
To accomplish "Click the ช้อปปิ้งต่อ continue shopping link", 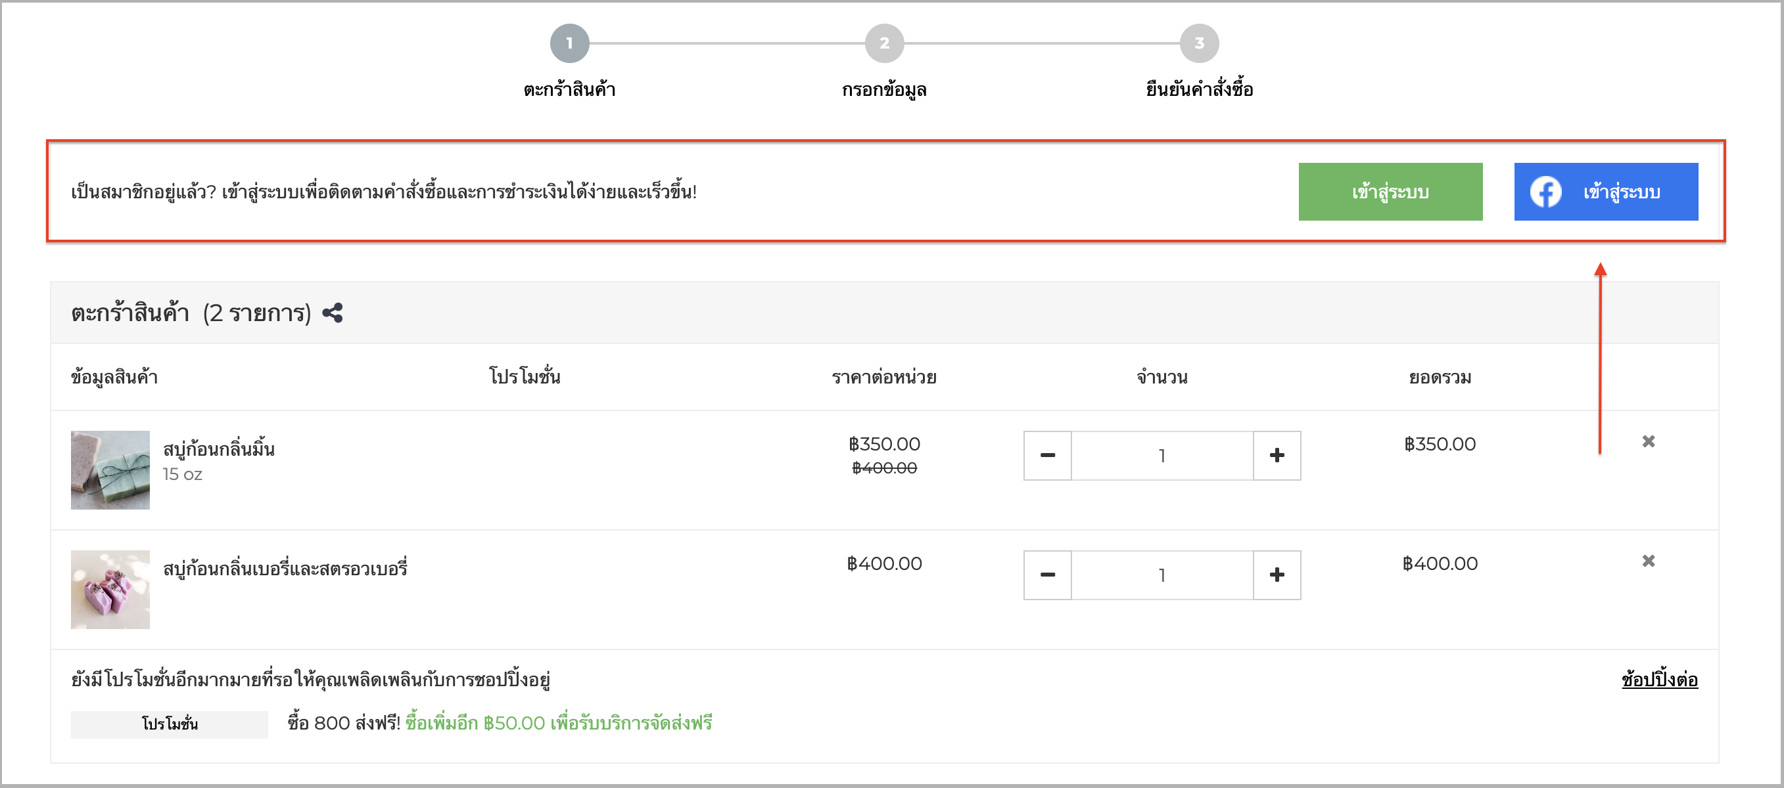I will pyautogui.click(x=1659, y=680).
